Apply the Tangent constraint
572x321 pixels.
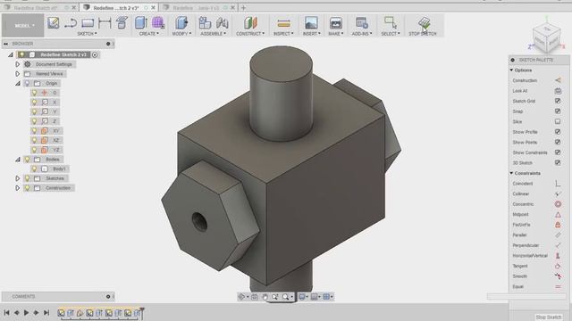(558, 266)
